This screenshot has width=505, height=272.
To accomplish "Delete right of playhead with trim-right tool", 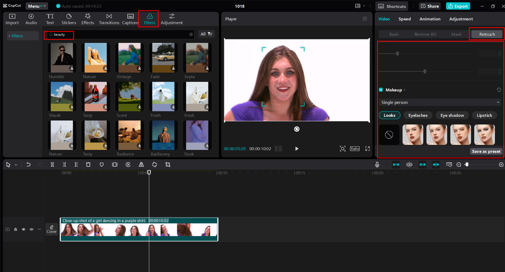I will [76, 164].
